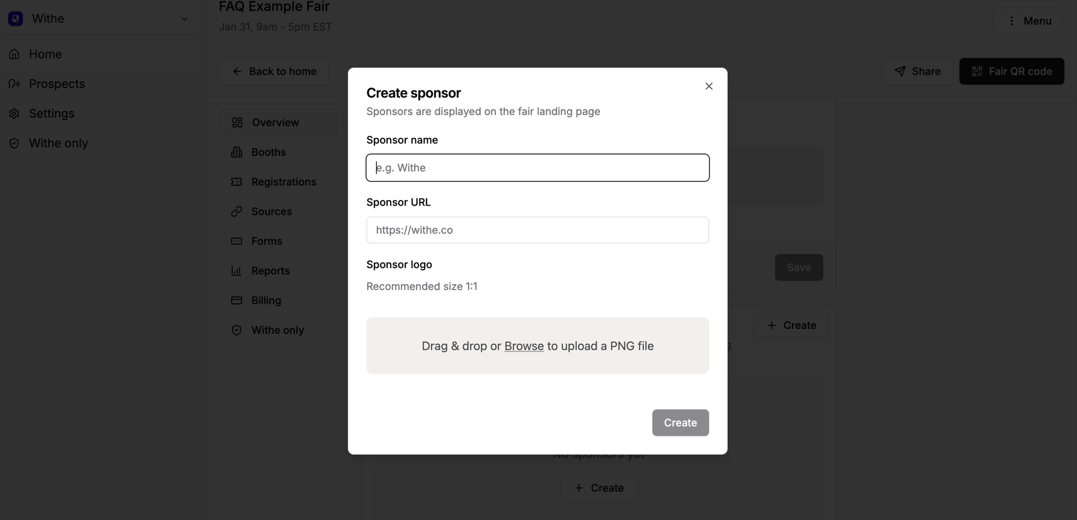Click the shield icon beside Withe only in main sidebar
This screenshot has width=1077, height=520.
coord(14,143)
